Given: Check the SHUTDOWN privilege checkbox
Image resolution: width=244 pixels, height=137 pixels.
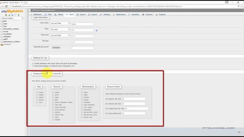Looking at the screenshot, I should coord(82,102).
